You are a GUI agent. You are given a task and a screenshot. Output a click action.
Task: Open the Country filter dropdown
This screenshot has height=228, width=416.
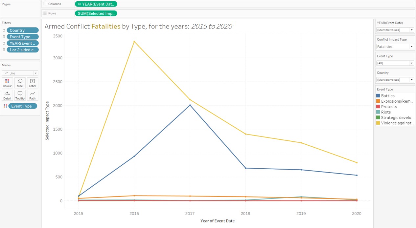click(411, 80)
